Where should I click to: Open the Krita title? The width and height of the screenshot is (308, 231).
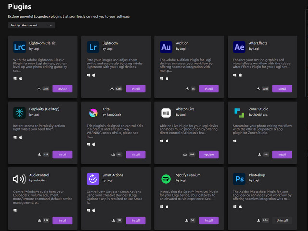click(x=106, y=109)
